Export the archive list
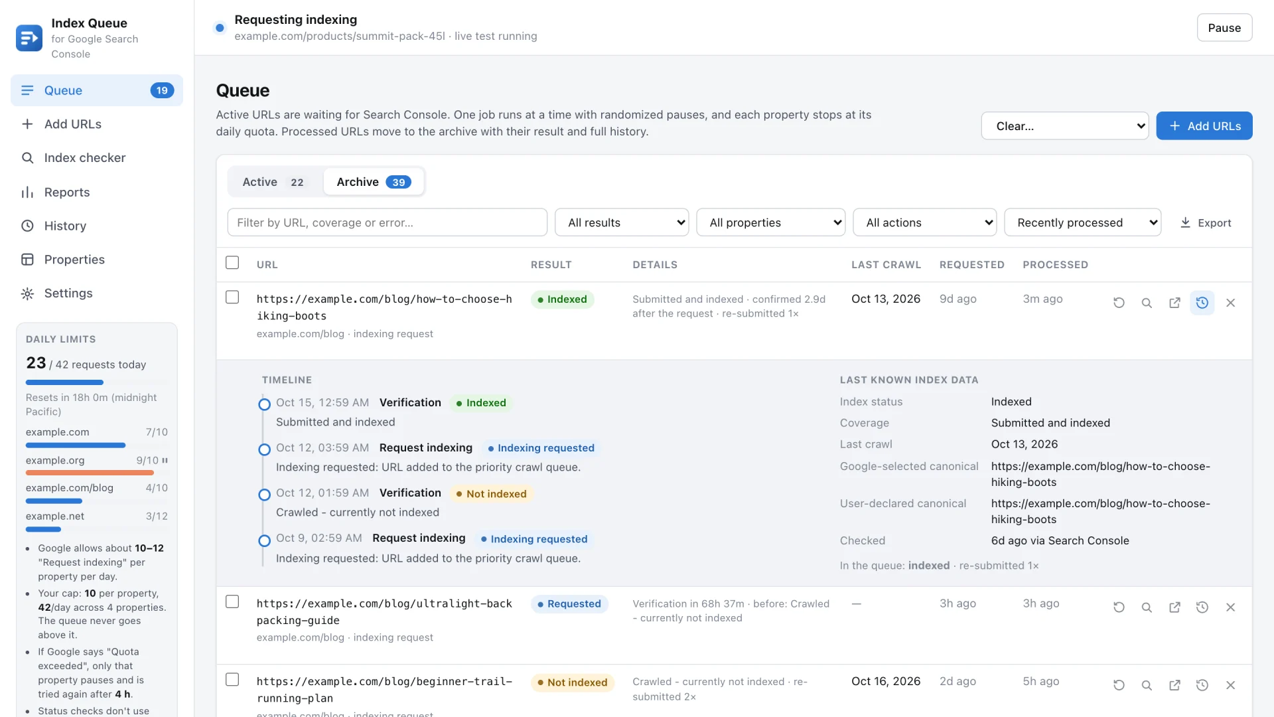 pos(1206,223)
